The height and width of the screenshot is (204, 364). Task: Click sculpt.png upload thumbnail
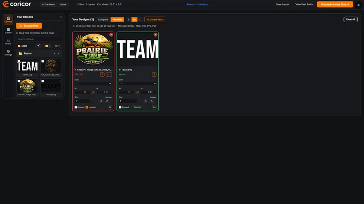click(x=51, y=86)
